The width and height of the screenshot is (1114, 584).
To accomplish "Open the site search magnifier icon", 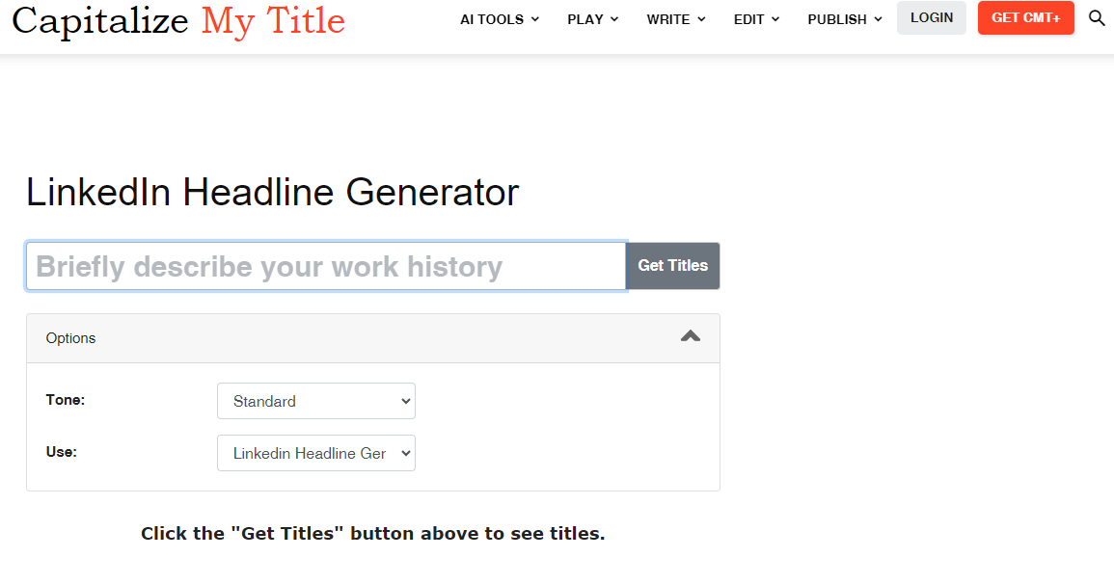I will click(x=1097, y=18).
